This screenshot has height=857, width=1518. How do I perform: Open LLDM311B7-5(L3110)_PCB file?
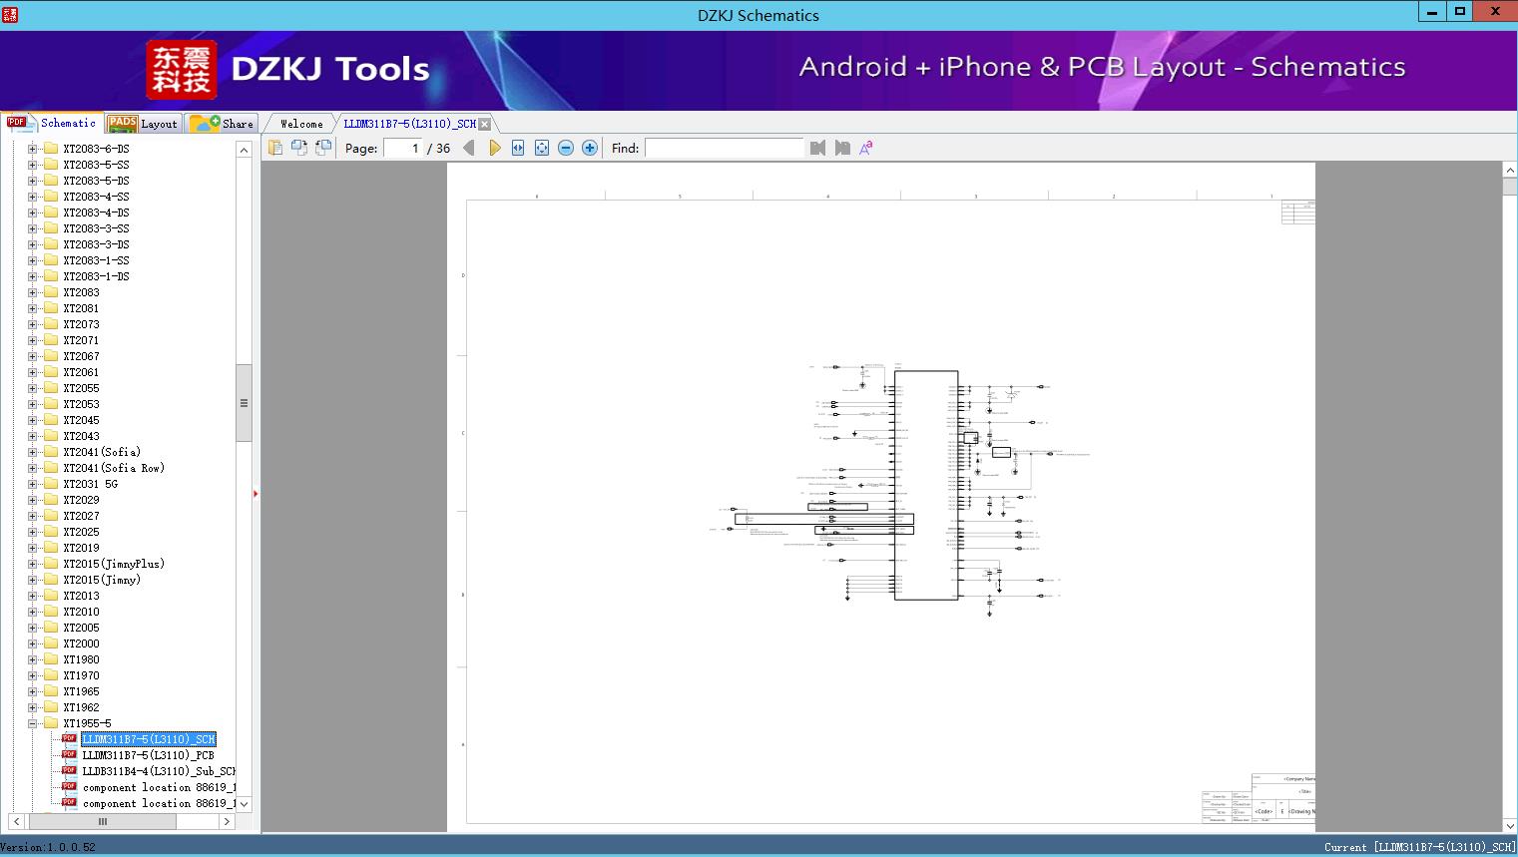148,755
